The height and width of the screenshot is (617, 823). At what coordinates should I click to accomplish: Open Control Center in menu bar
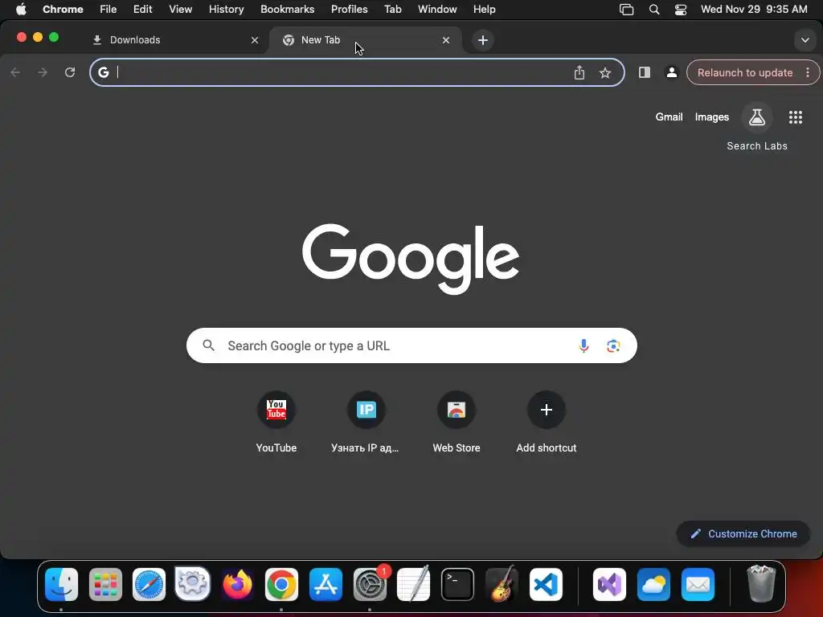click(681, 10)
